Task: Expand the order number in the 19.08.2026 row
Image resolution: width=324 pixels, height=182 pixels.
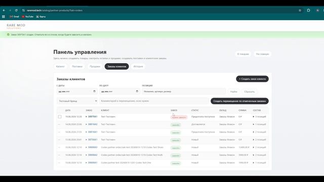Action: click(x=91, y=117)
